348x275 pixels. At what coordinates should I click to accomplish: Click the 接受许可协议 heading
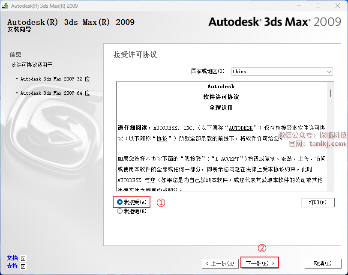click(x=135, y=54)
